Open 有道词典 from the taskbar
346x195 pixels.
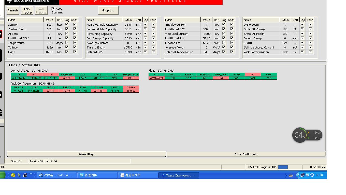click(x=97, y=175)
